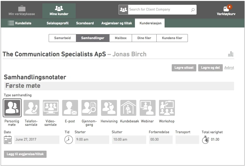Click the Samhandlingsnotater heading
This screenshot has width=245, height=166.
(x=35, y=77)
